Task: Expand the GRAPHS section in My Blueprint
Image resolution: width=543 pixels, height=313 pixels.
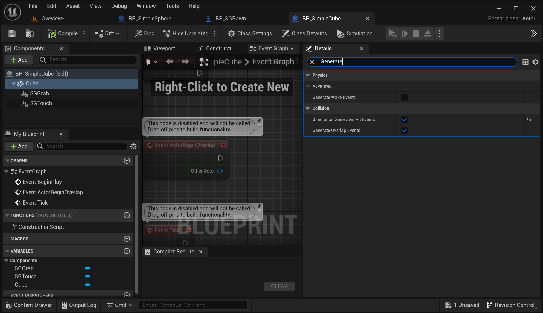Action: pos(7,161)
